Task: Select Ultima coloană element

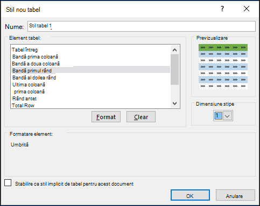Action: [29, 85]
